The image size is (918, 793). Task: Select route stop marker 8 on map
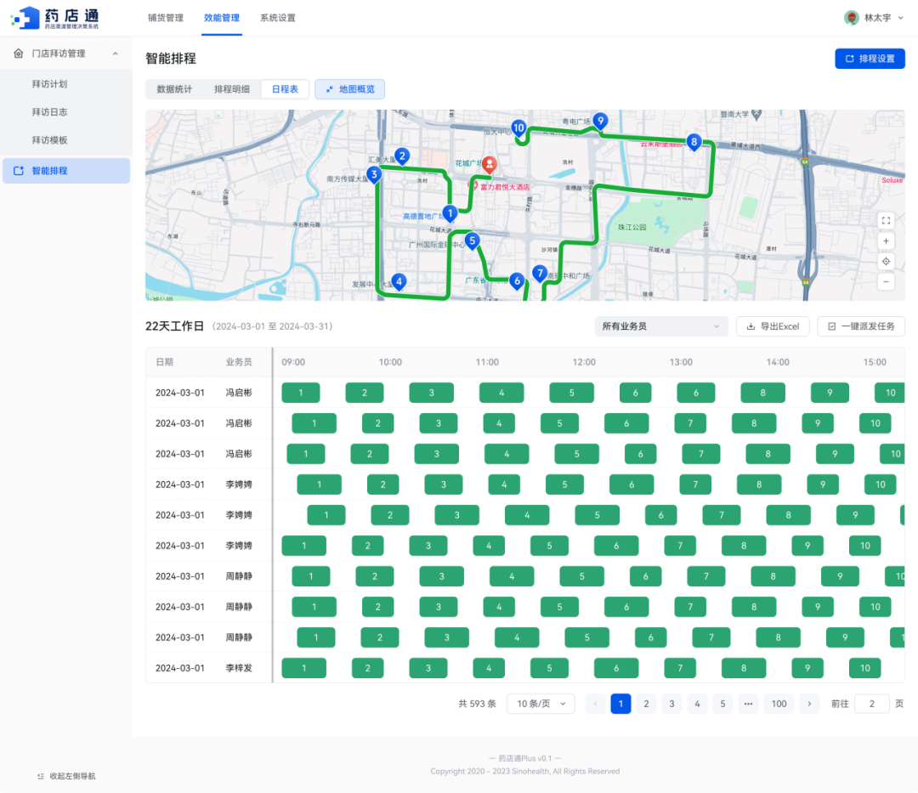point(694,142)
